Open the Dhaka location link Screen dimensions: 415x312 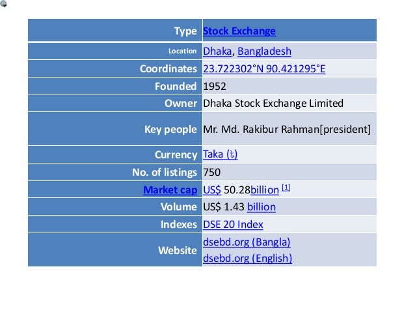pyautogui.click(x=217, y=51)
